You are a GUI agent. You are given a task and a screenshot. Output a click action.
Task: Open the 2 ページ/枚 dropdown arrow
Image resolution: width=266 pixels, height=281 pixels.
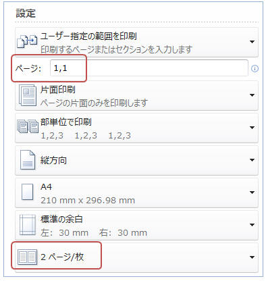click(252, 257)
